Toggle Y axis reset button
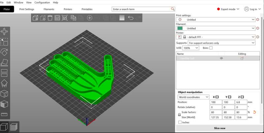Screen dimensions: 264x133 pyautogui.click(x=230, y=97)
